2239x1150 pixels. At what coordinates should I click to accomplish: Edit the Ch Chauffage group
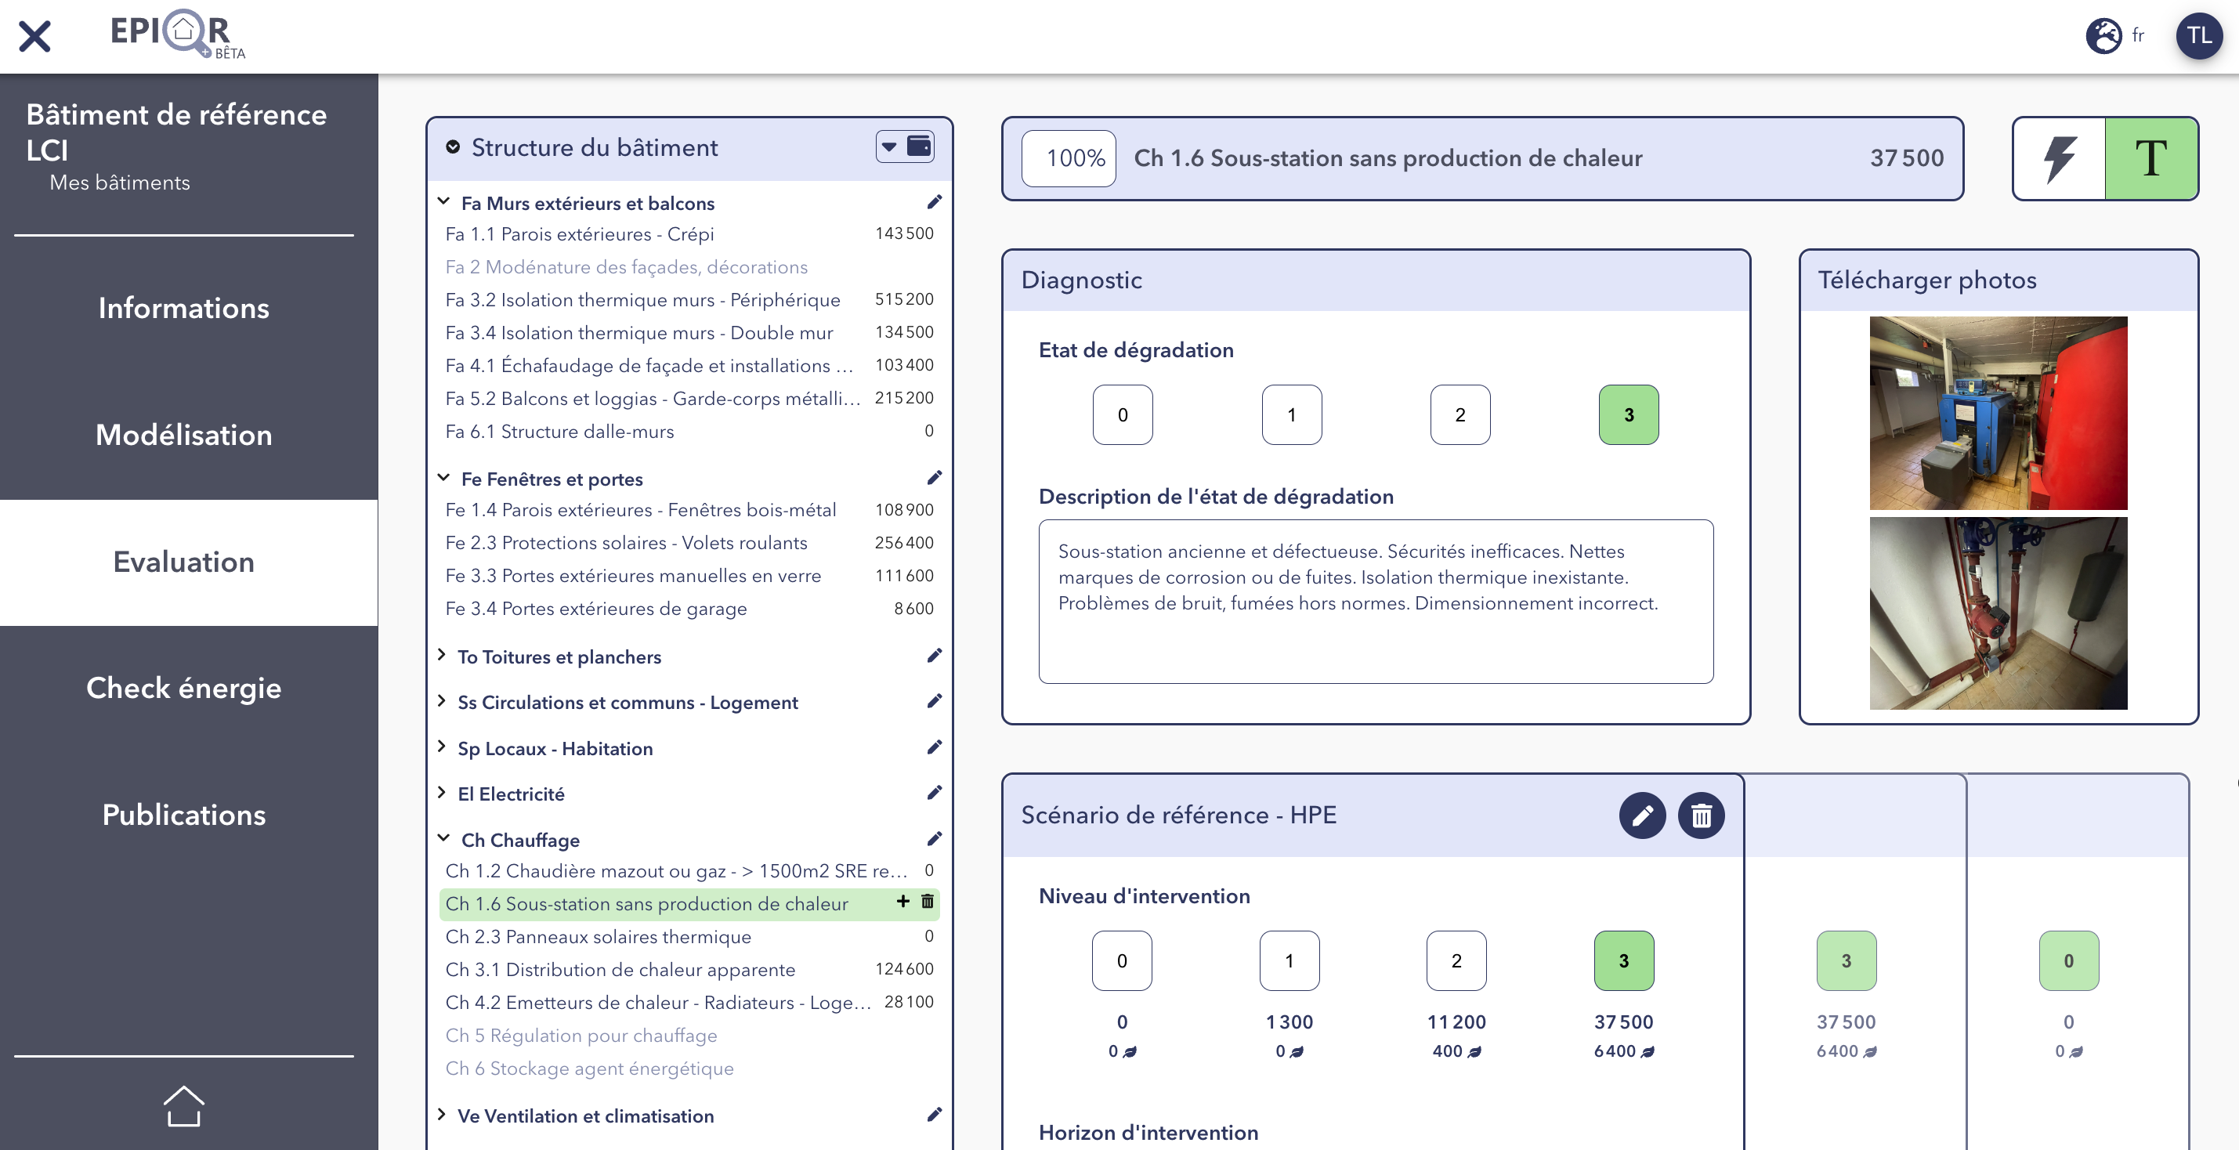point(935,838)
